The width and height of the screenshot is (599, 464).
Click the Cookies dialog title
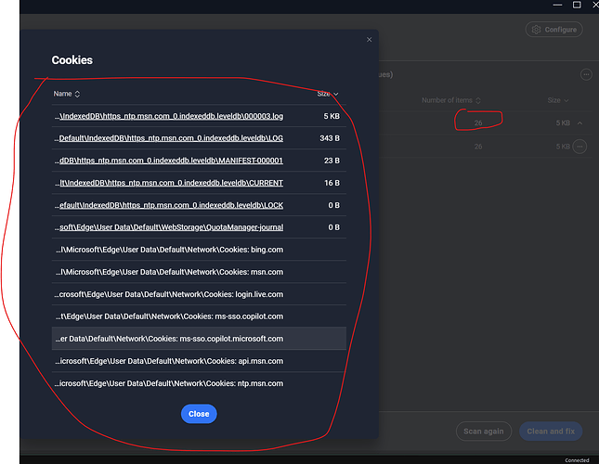point(72,60)
